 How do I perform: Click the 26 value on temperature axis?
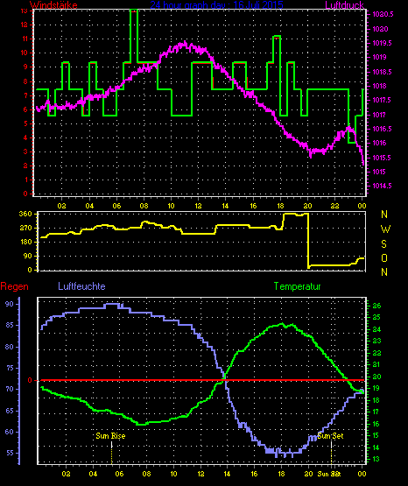pos(376,306)
